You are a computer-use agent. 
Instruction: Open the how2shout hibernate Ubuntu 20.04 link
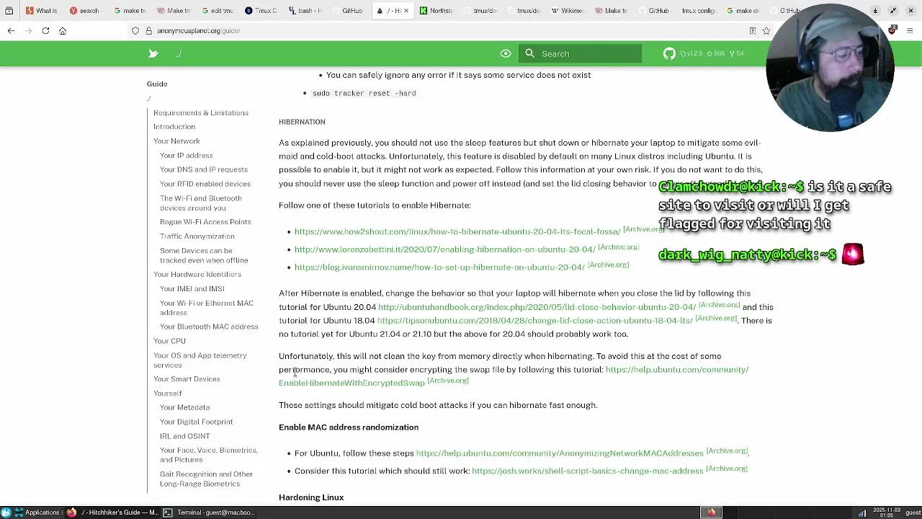(457, 232)
